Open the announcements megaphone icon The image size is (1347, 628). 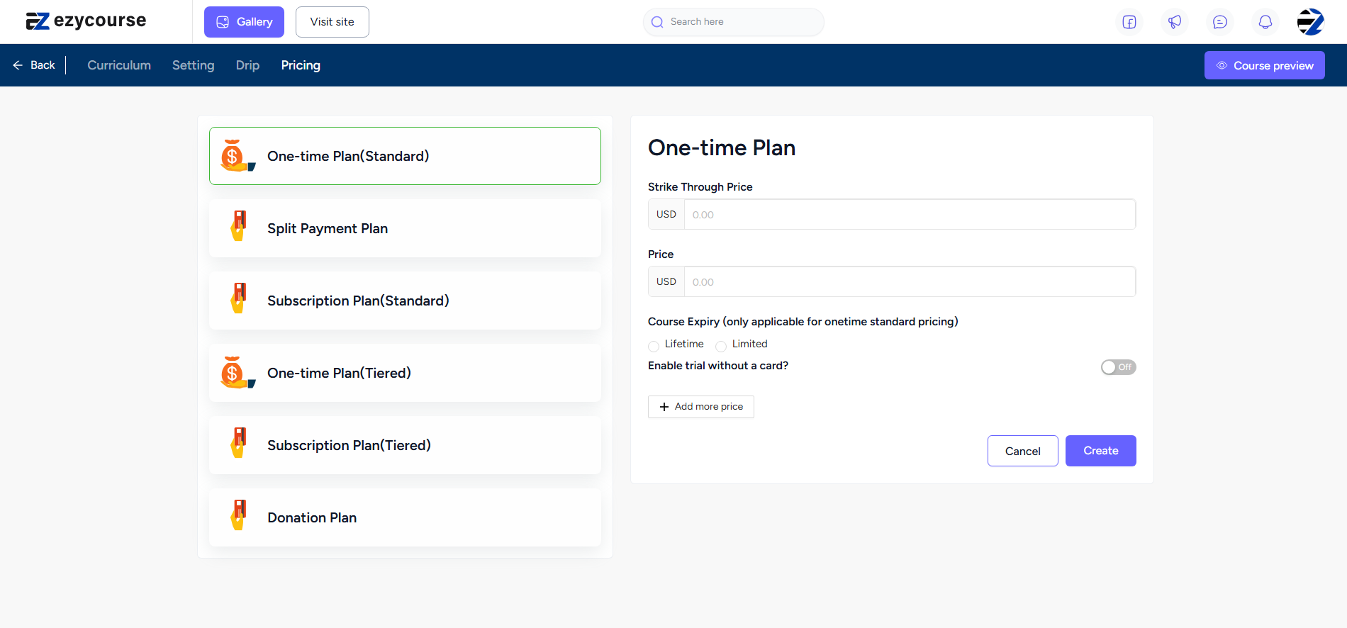pos(1175,22)
